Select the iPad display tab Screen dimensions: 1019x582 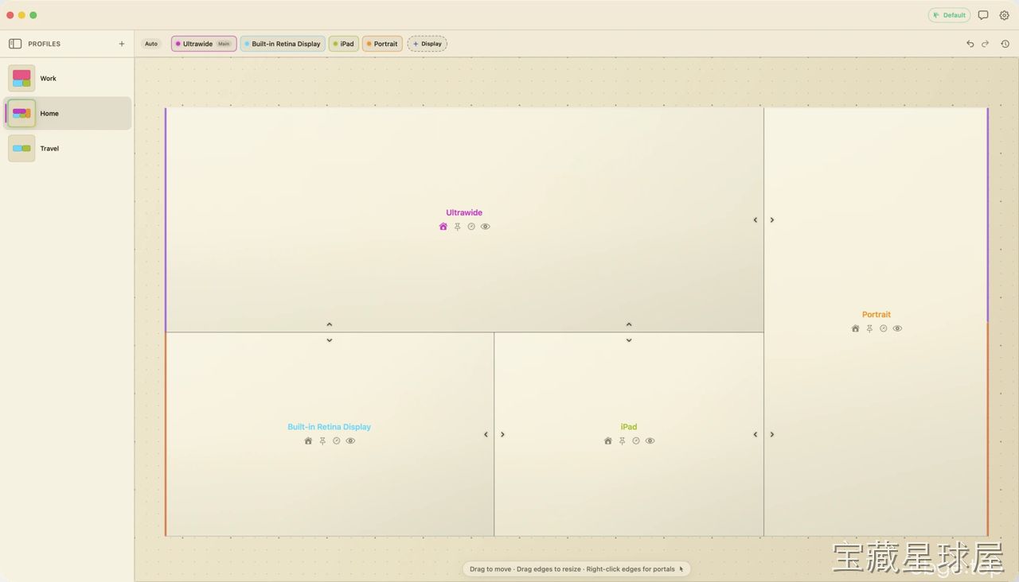[344, 44]
